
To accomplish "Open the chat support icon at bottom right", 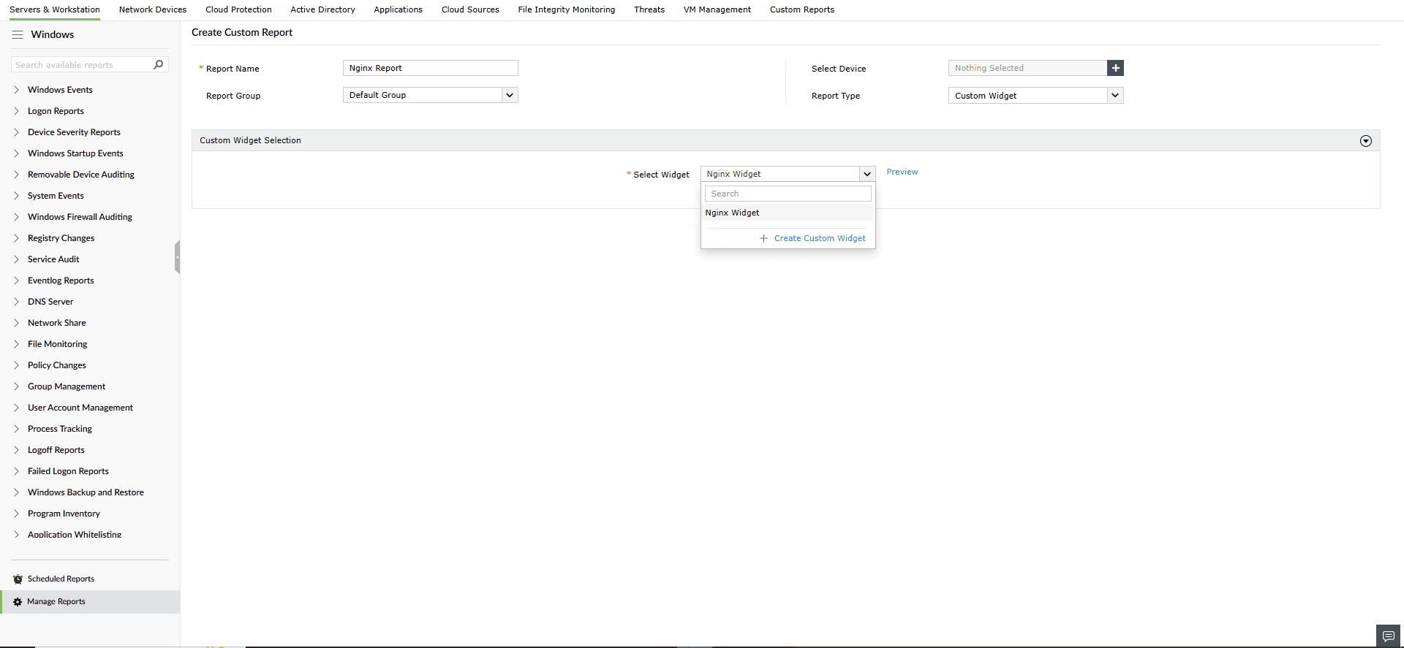I will 1388,636.
